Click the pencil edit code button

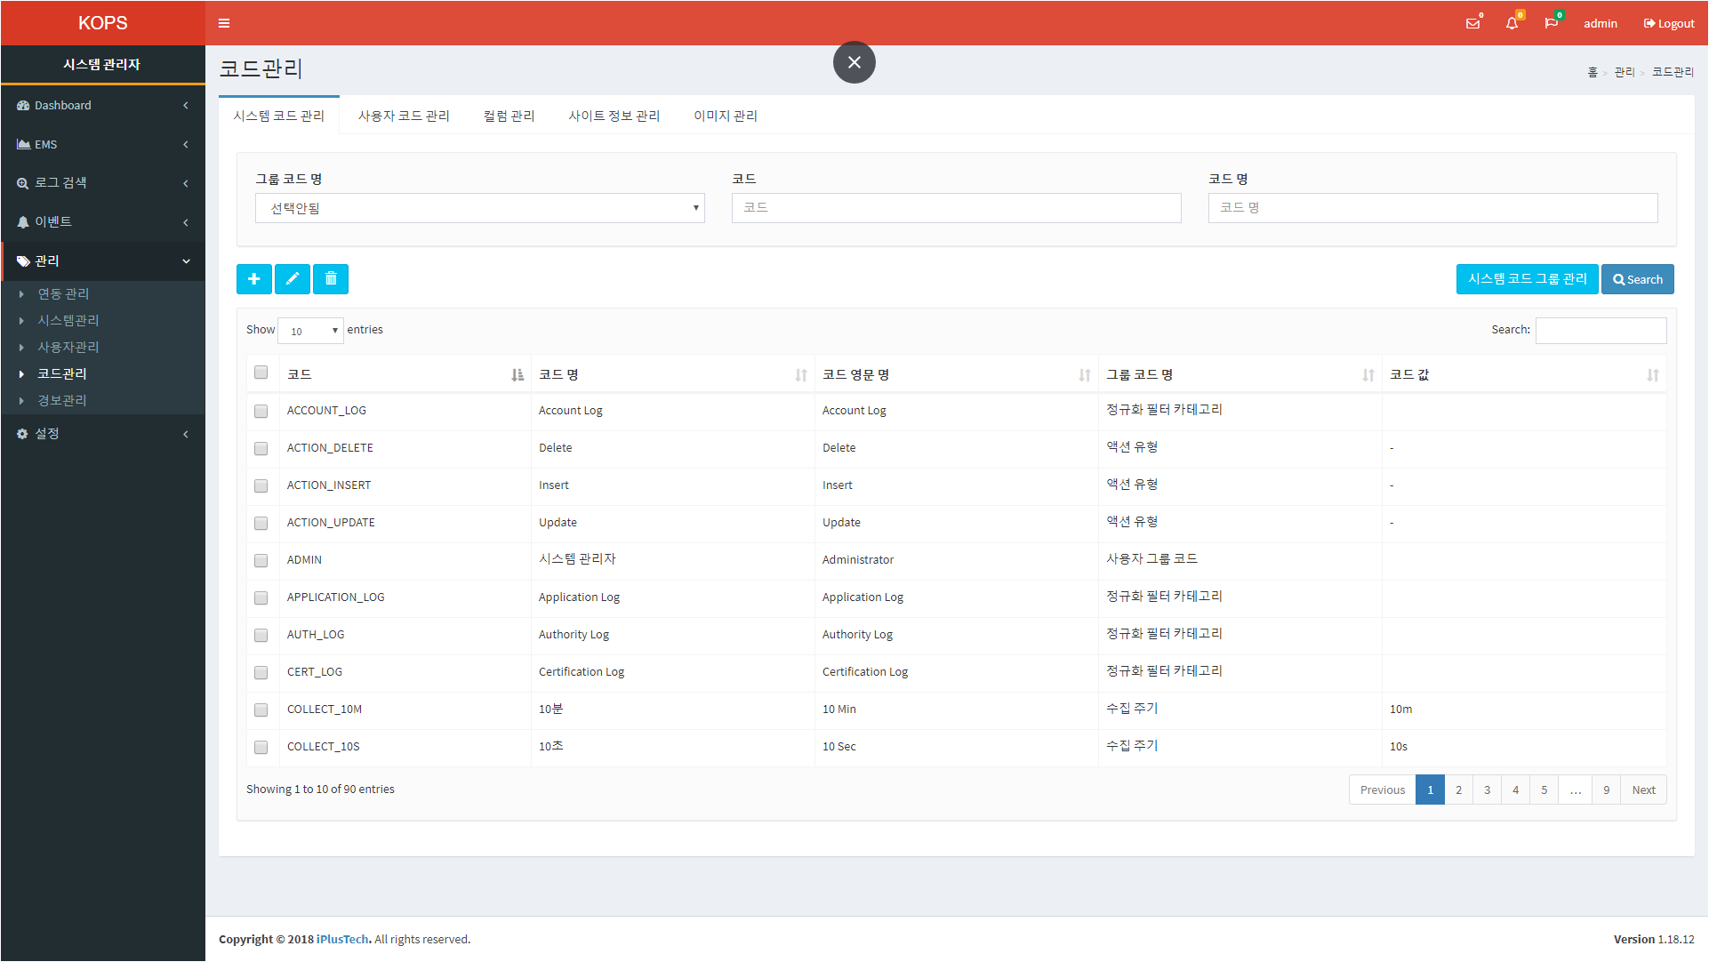pyautogui.click(x=292, y=279)
